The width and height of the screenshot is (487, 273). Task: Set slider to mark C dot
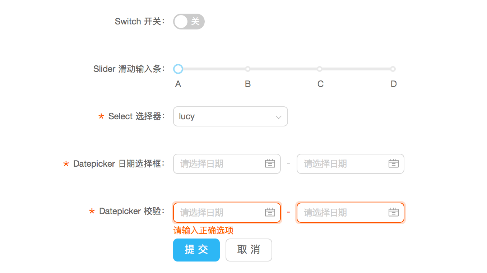click(320, 69)
